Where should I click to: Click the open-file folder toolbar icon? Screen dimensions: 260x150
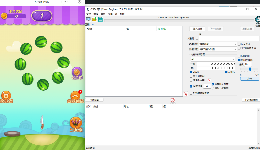tap(94, 19)
